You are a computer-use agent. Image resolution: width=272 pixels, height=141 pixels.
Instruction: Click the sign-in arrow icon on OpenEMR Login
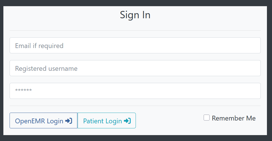pos(69,121)
